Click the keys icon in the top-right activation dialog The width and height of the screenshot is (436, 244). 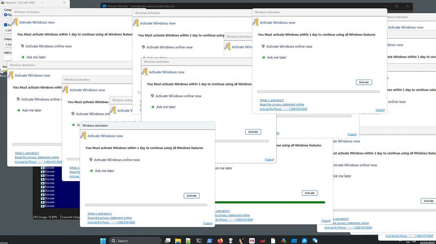pos(255,22)
